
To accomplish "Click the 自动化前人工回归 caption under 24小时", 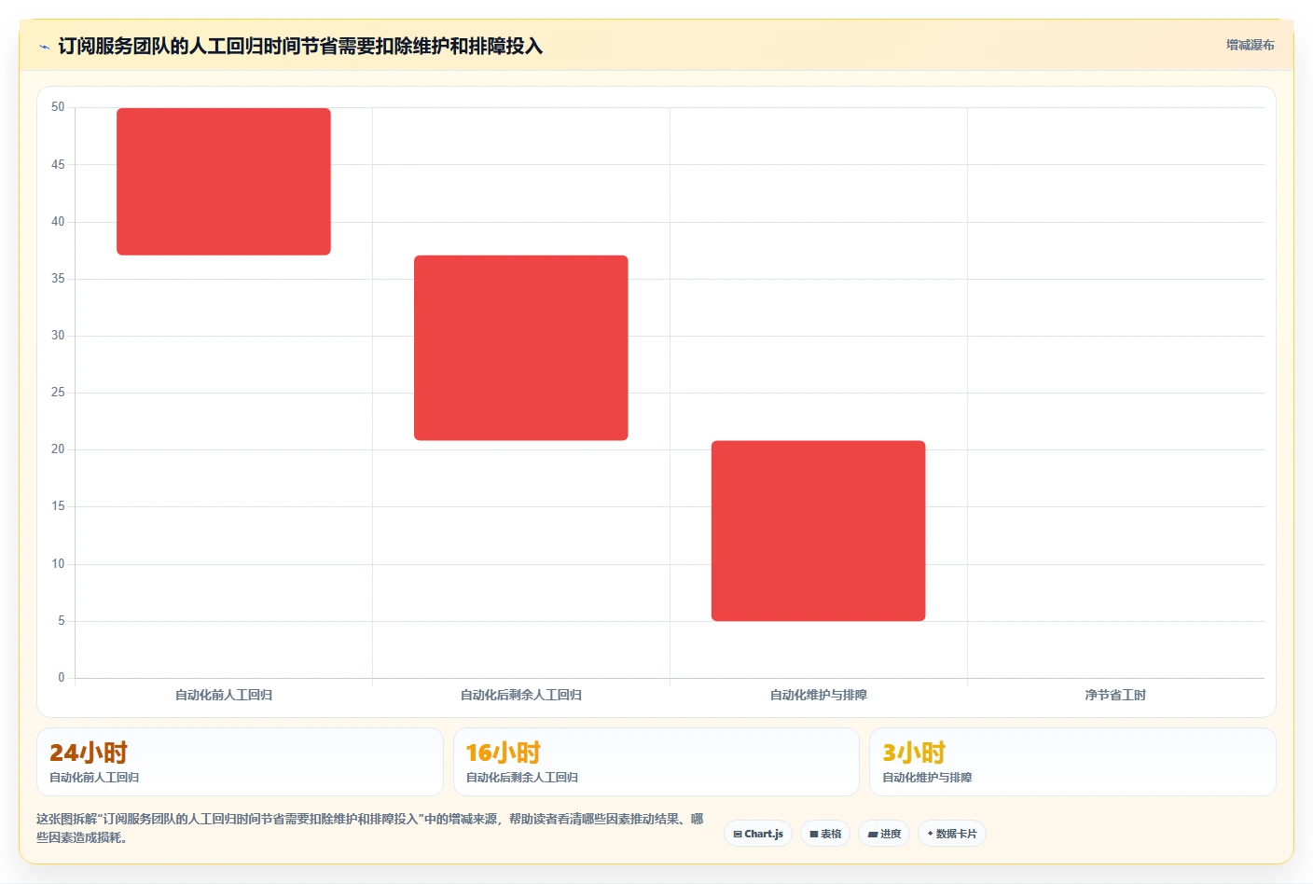I will coord(94,777).
